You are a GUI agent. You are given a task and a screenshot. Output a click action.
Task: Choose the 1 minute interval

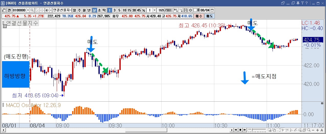tap(109, 10)
